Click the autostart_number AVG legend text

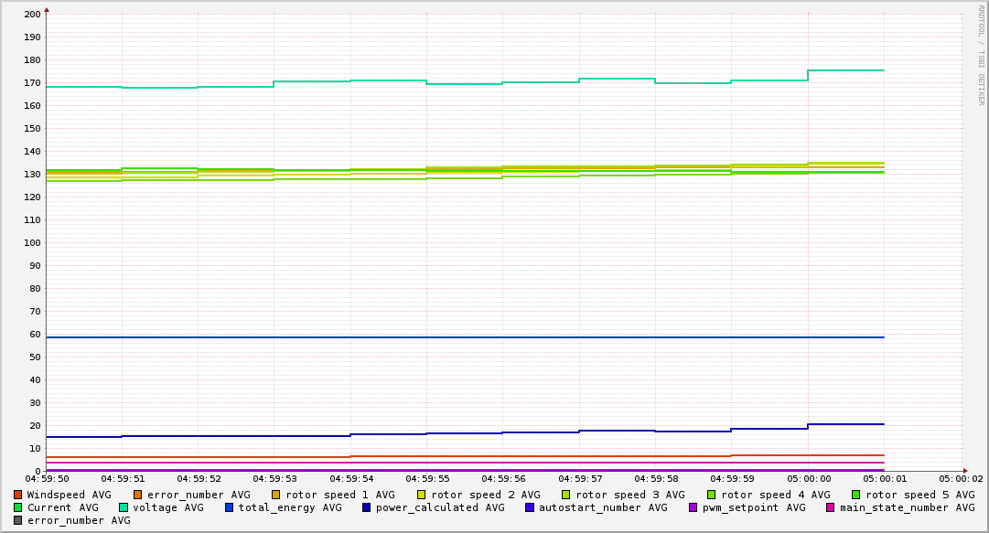point(603,507)
